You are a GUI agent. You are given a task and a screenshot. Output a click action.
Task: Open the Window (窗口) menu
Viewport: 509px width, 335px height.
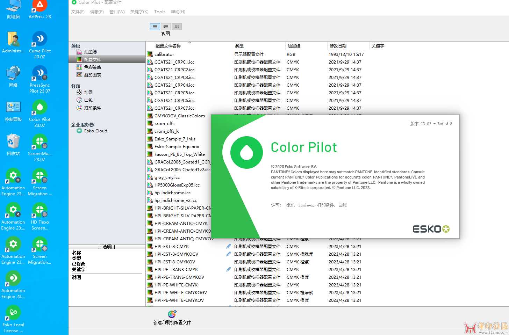(x=117, y=12)
